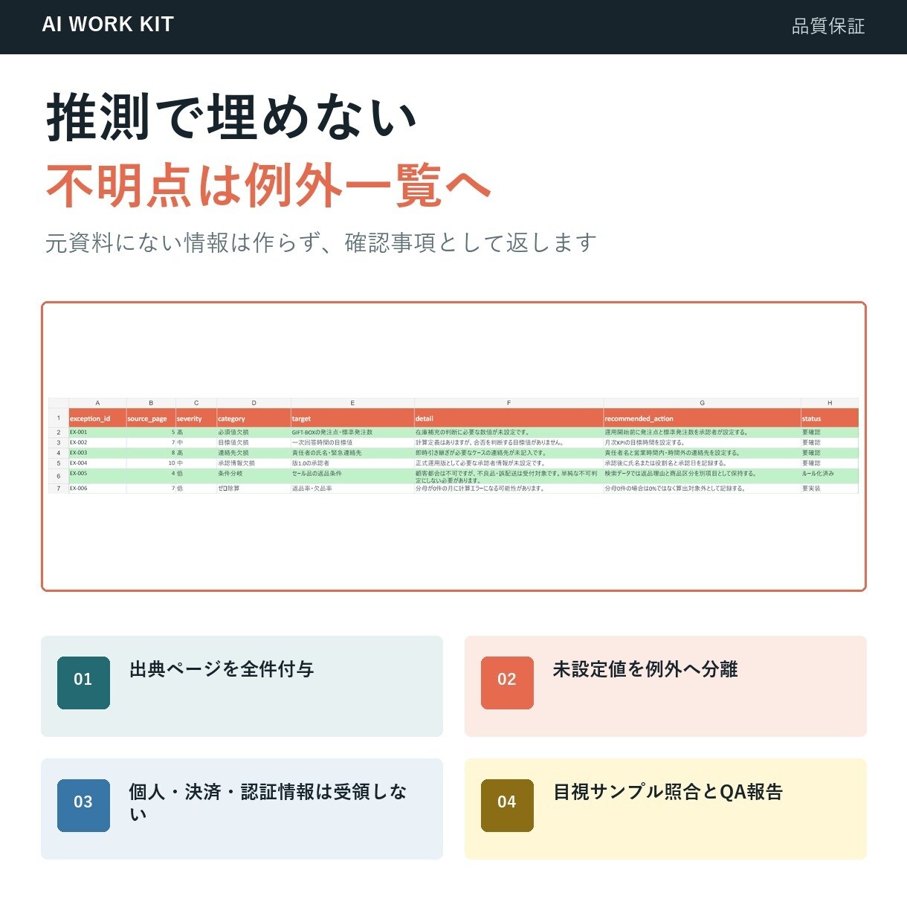This screenshot has width=907, height=922.
Task: Select column C header in spreadsheet
Action: (x=196, y=403)
